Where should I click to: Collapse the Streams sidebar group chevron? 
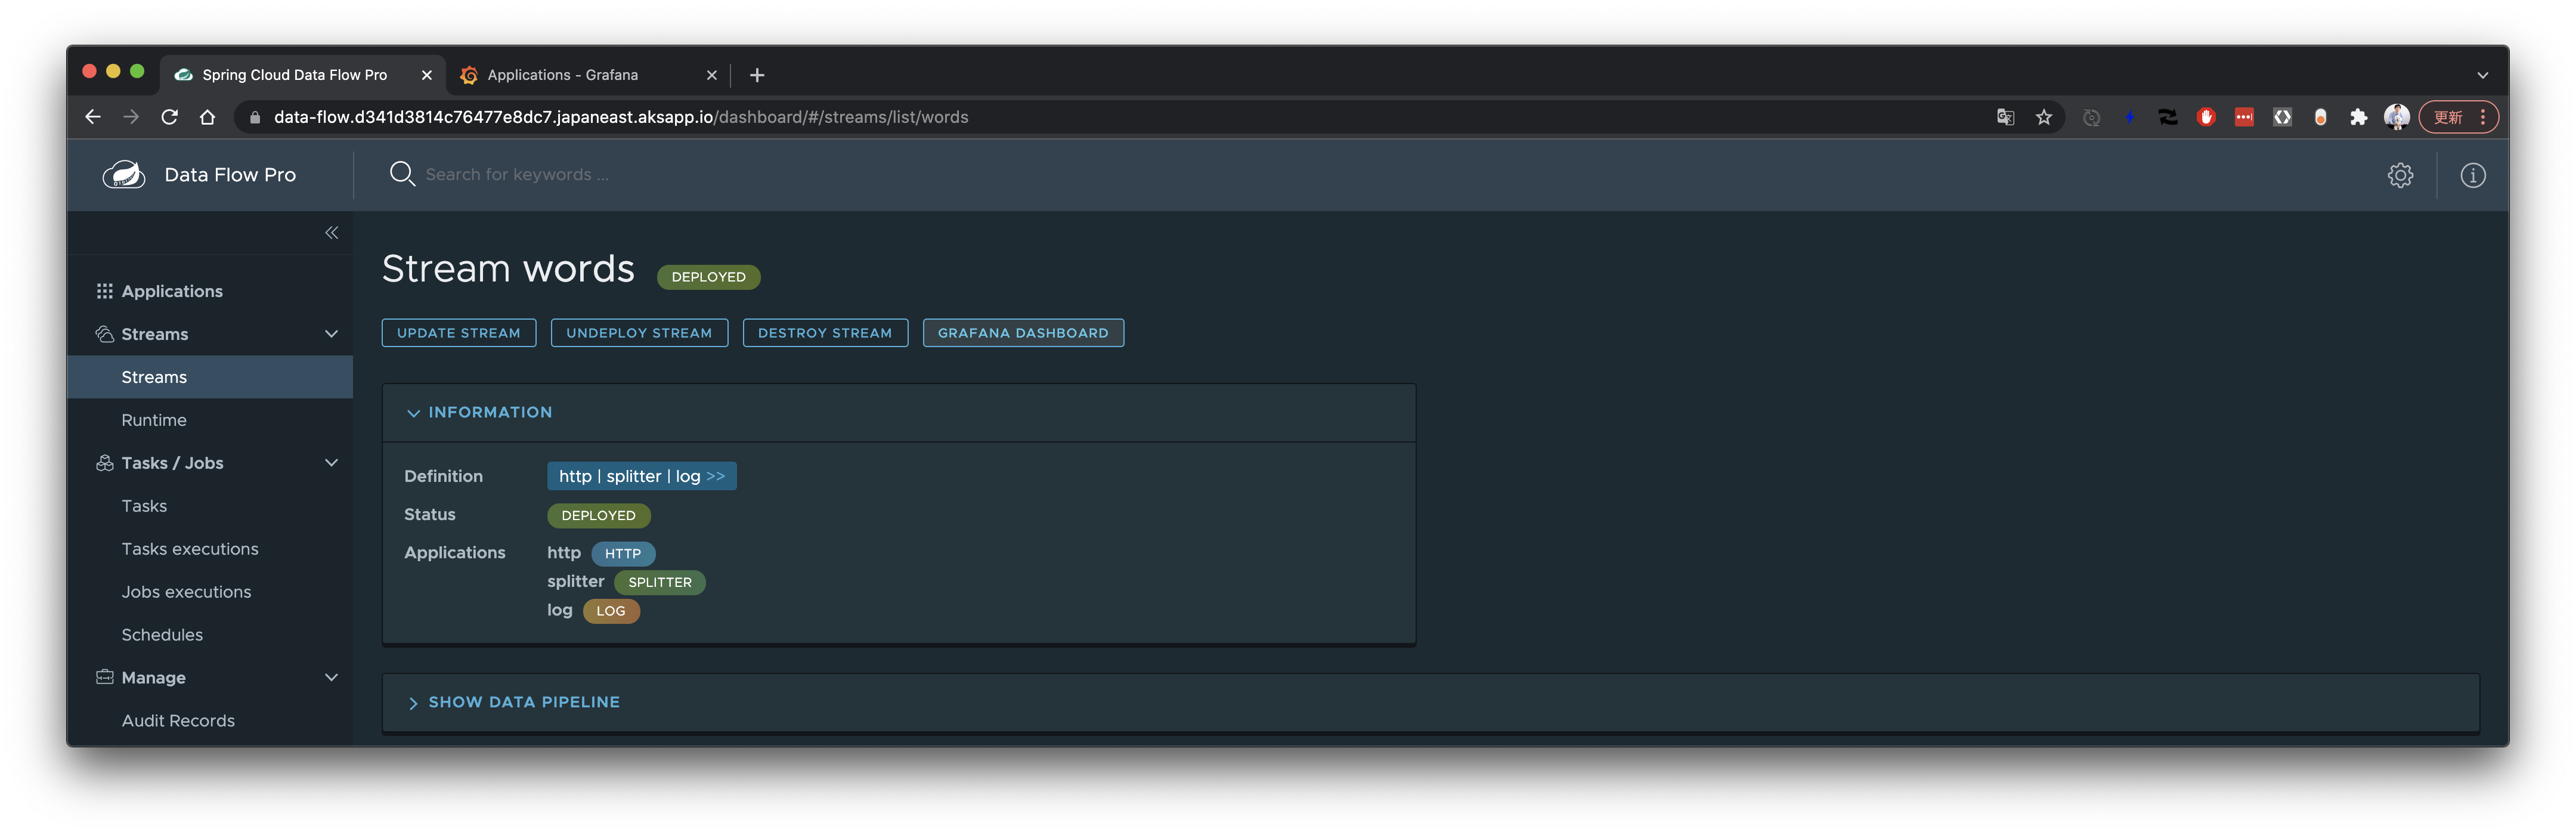tap(331, 334)
